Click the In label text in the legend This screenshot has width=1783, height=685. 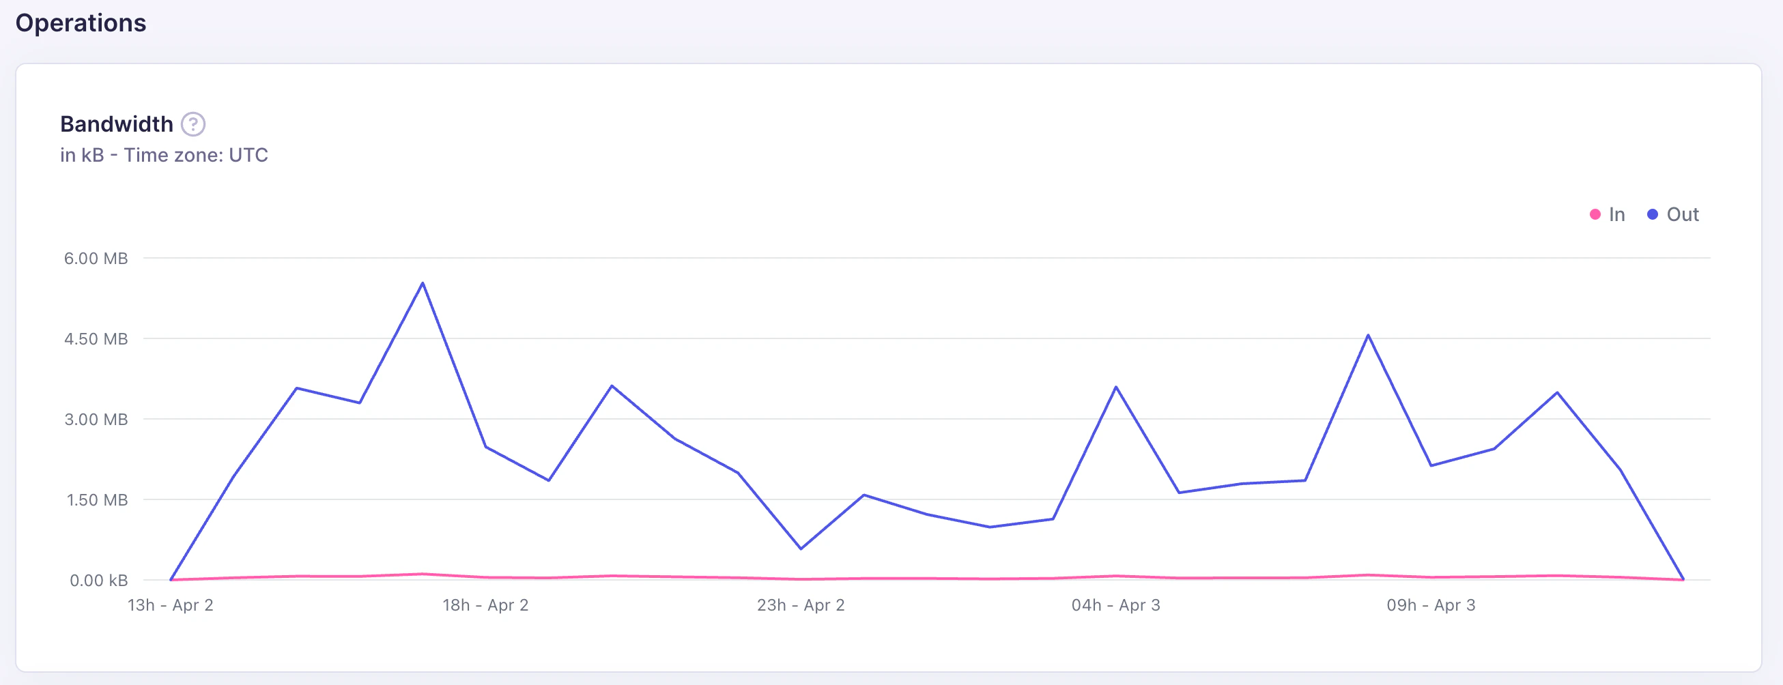[x=1616, y=214]
